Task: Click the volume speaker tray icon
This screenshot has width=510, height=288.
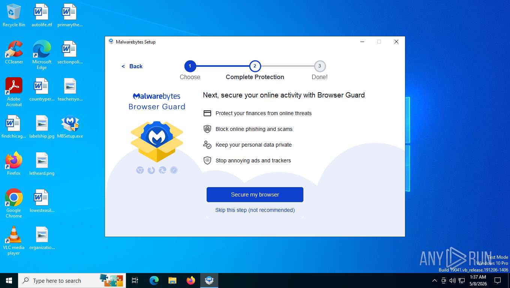Action: point(453,280)
